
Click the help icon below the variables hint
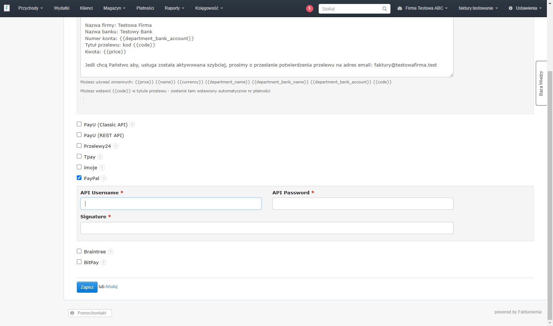pos(83,101)
